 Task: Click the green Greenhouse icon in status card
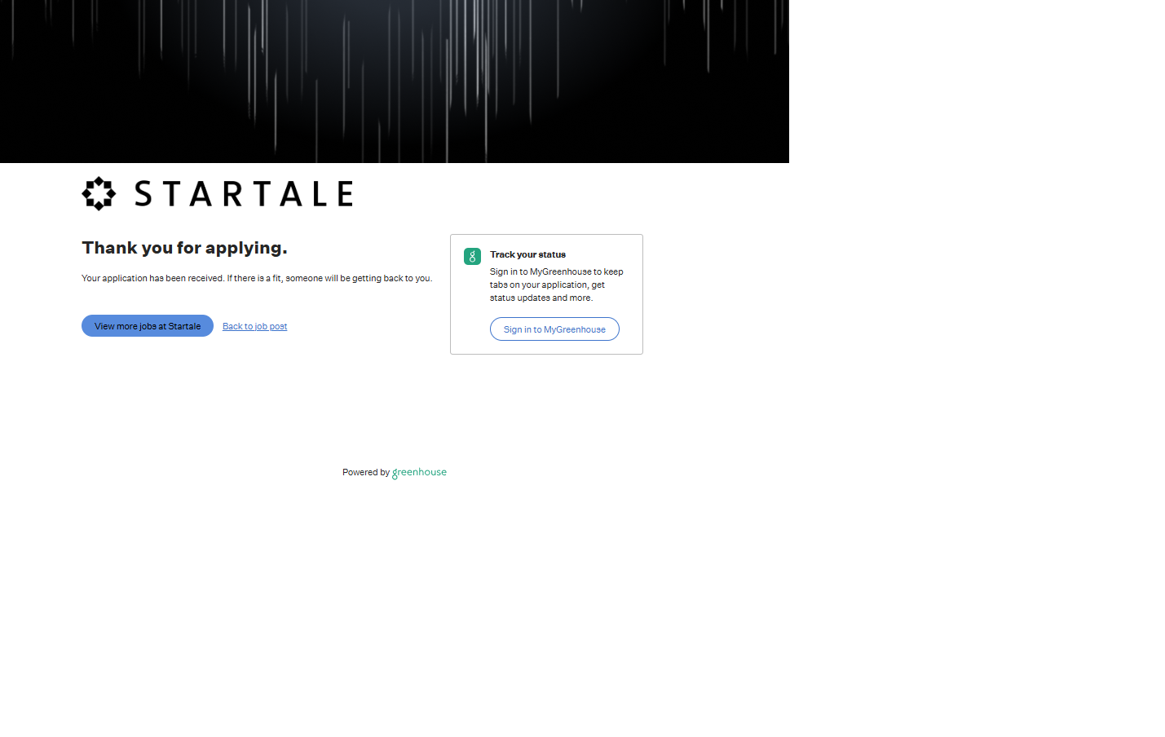tap(472, 257)
